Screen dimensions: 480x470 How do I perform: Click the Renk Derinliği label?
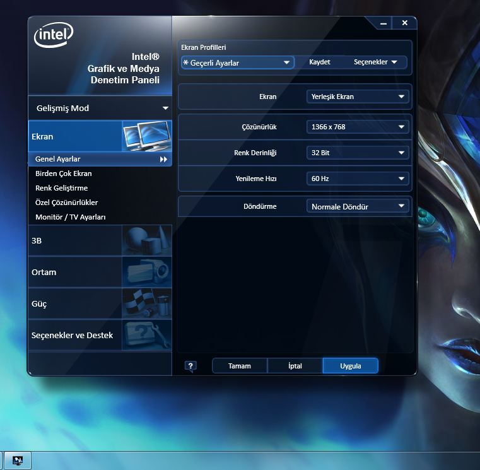255,153
